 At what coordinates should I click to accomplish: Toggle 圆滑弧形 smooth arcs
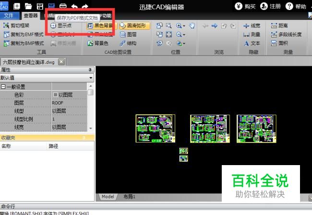134,25
